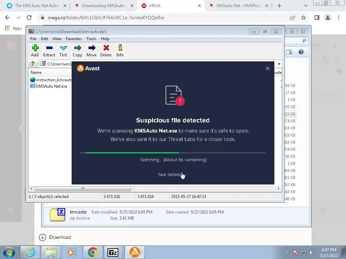This screenshot has width=346, height=259.
Task: Open the Chrome profile icon
Action: [328, 18]
